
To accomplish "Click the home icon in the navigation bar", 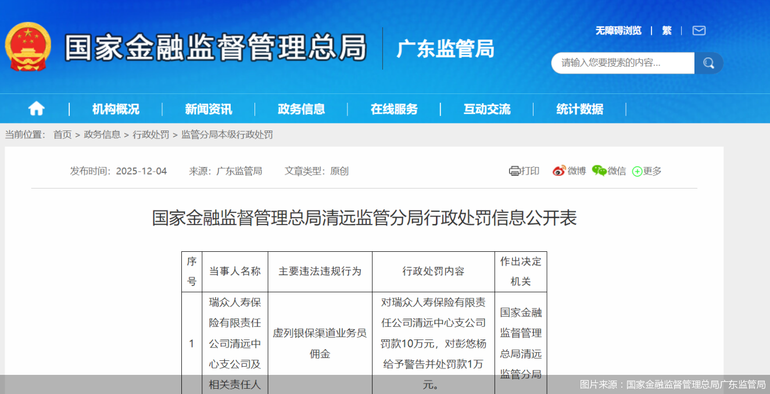I will (36, 109).
